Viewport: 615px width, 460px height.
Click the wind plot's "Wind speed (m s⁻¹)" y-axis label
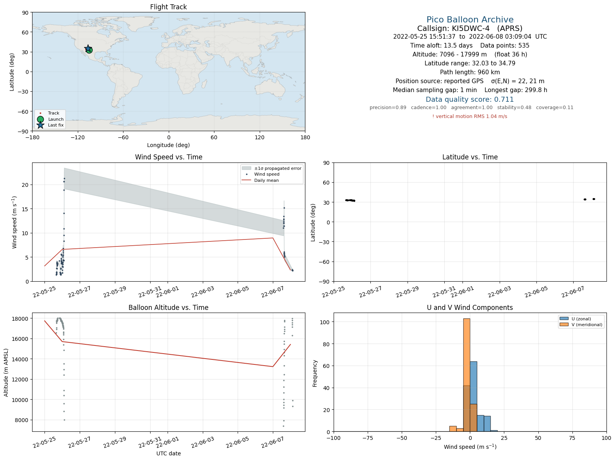pyautogui.click(x=15, y=222)
